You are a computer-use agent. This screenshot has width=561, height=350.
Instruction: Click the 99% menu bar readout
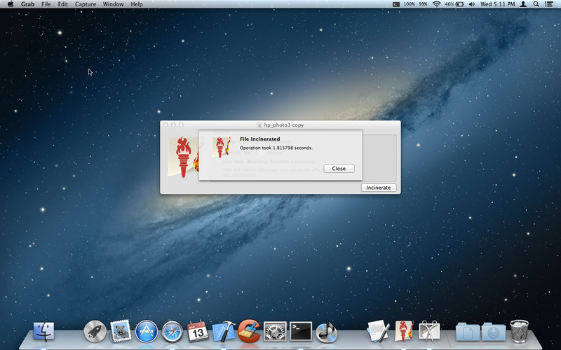[423, 4]
